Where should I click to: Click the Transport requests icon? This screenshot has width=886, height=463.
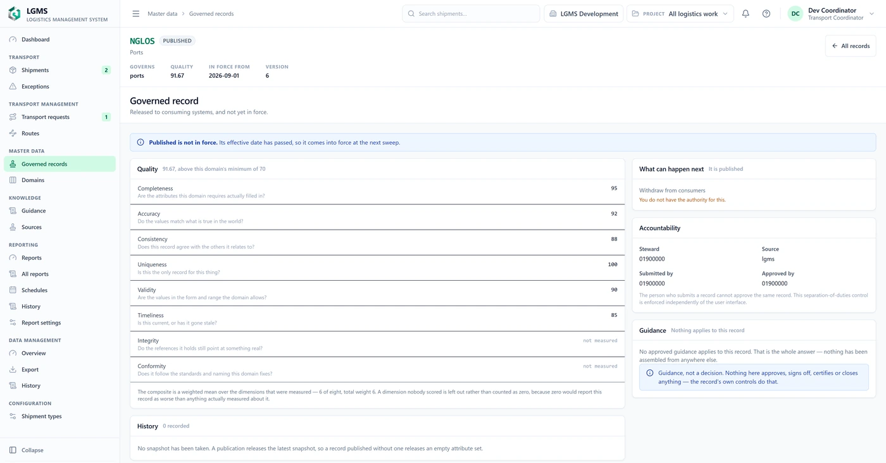point(13,117)
